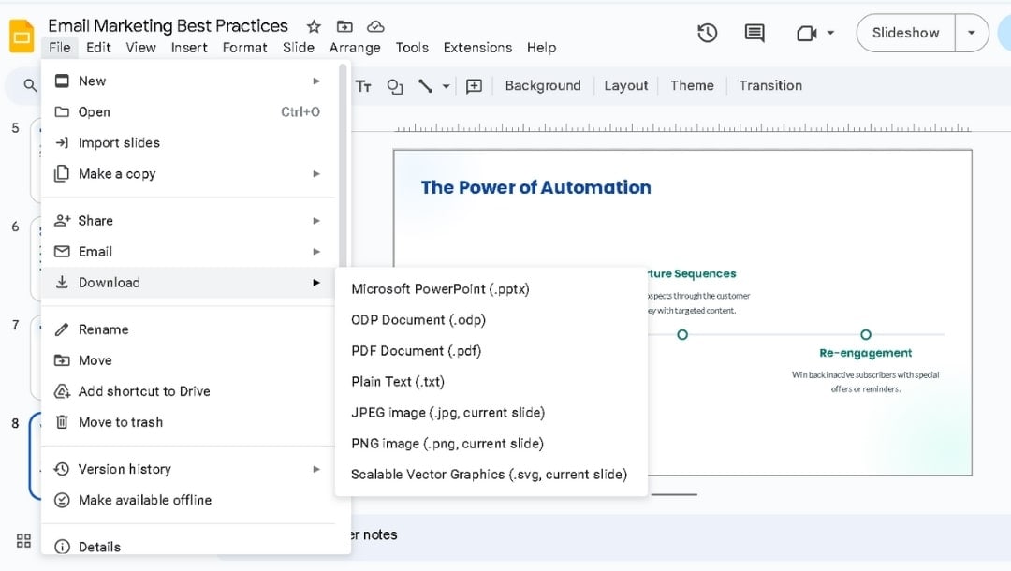Open version history via clock icon

tap(707, 32)
